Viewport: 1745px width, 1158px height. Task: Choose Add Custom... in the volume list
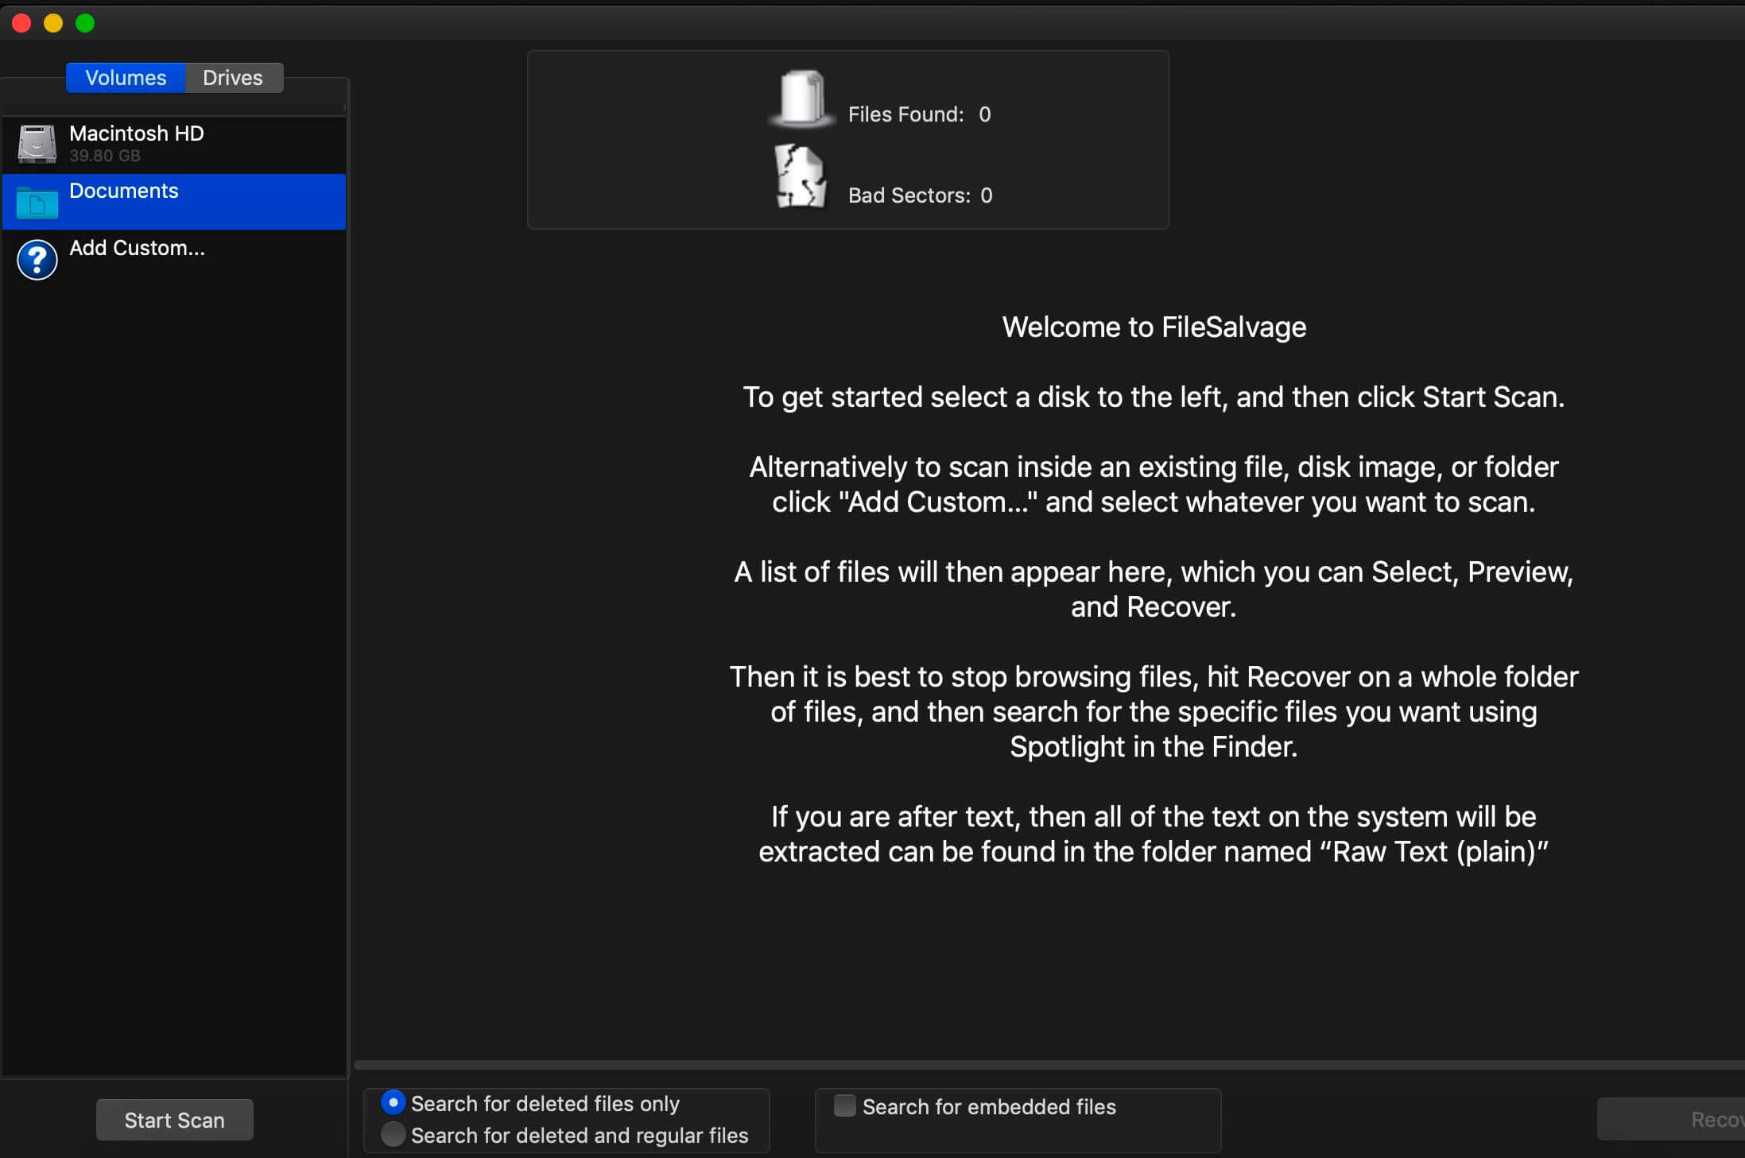174,259
